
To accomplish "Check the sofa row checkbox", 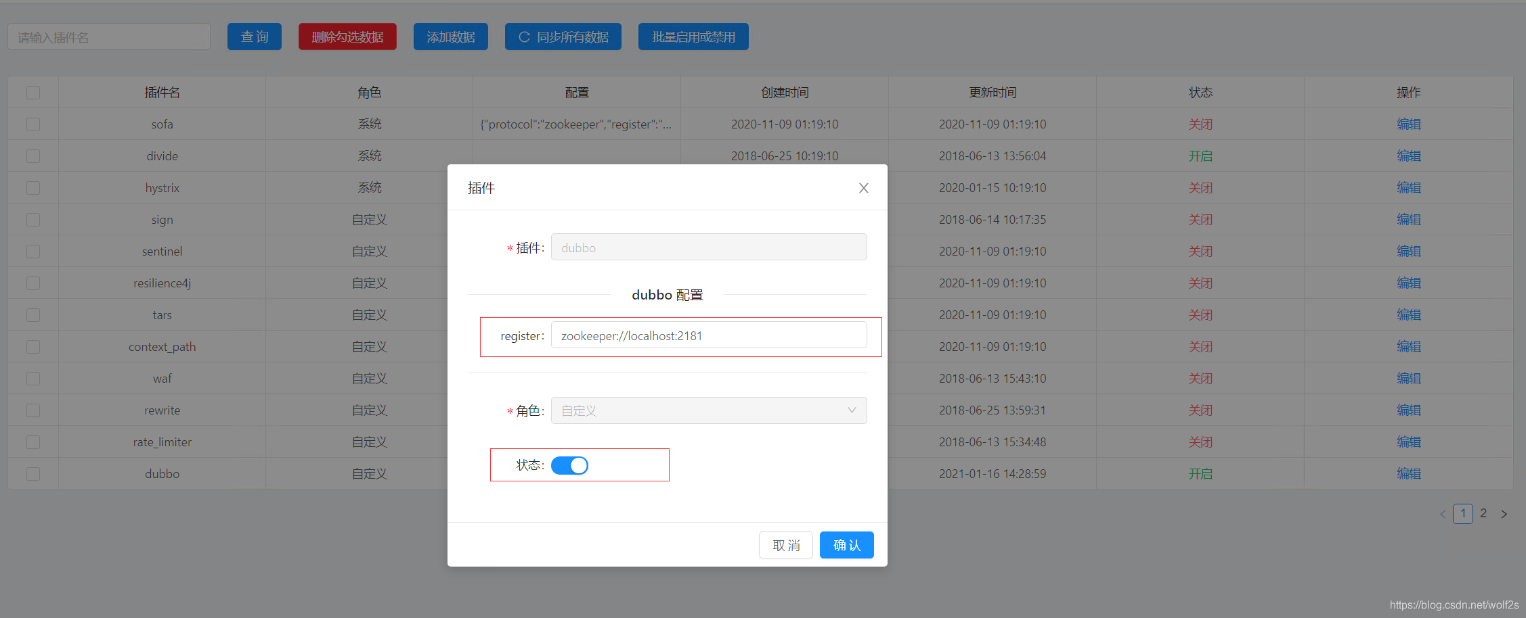I will 33,124.
